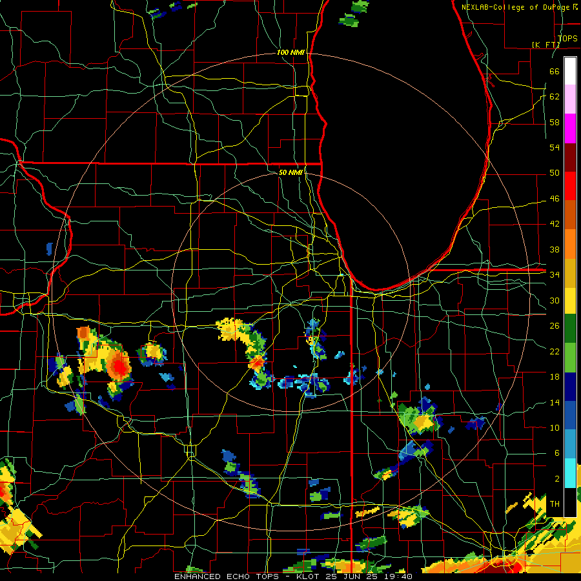Click the 14 value on the legend
Screen dimensions: 581x581
tap(555, 402)
